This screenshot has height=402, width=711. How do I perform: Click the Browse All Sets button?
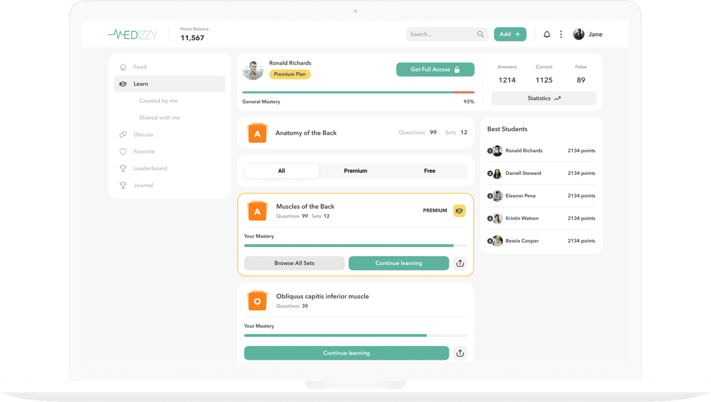click(x=294, y=263)
